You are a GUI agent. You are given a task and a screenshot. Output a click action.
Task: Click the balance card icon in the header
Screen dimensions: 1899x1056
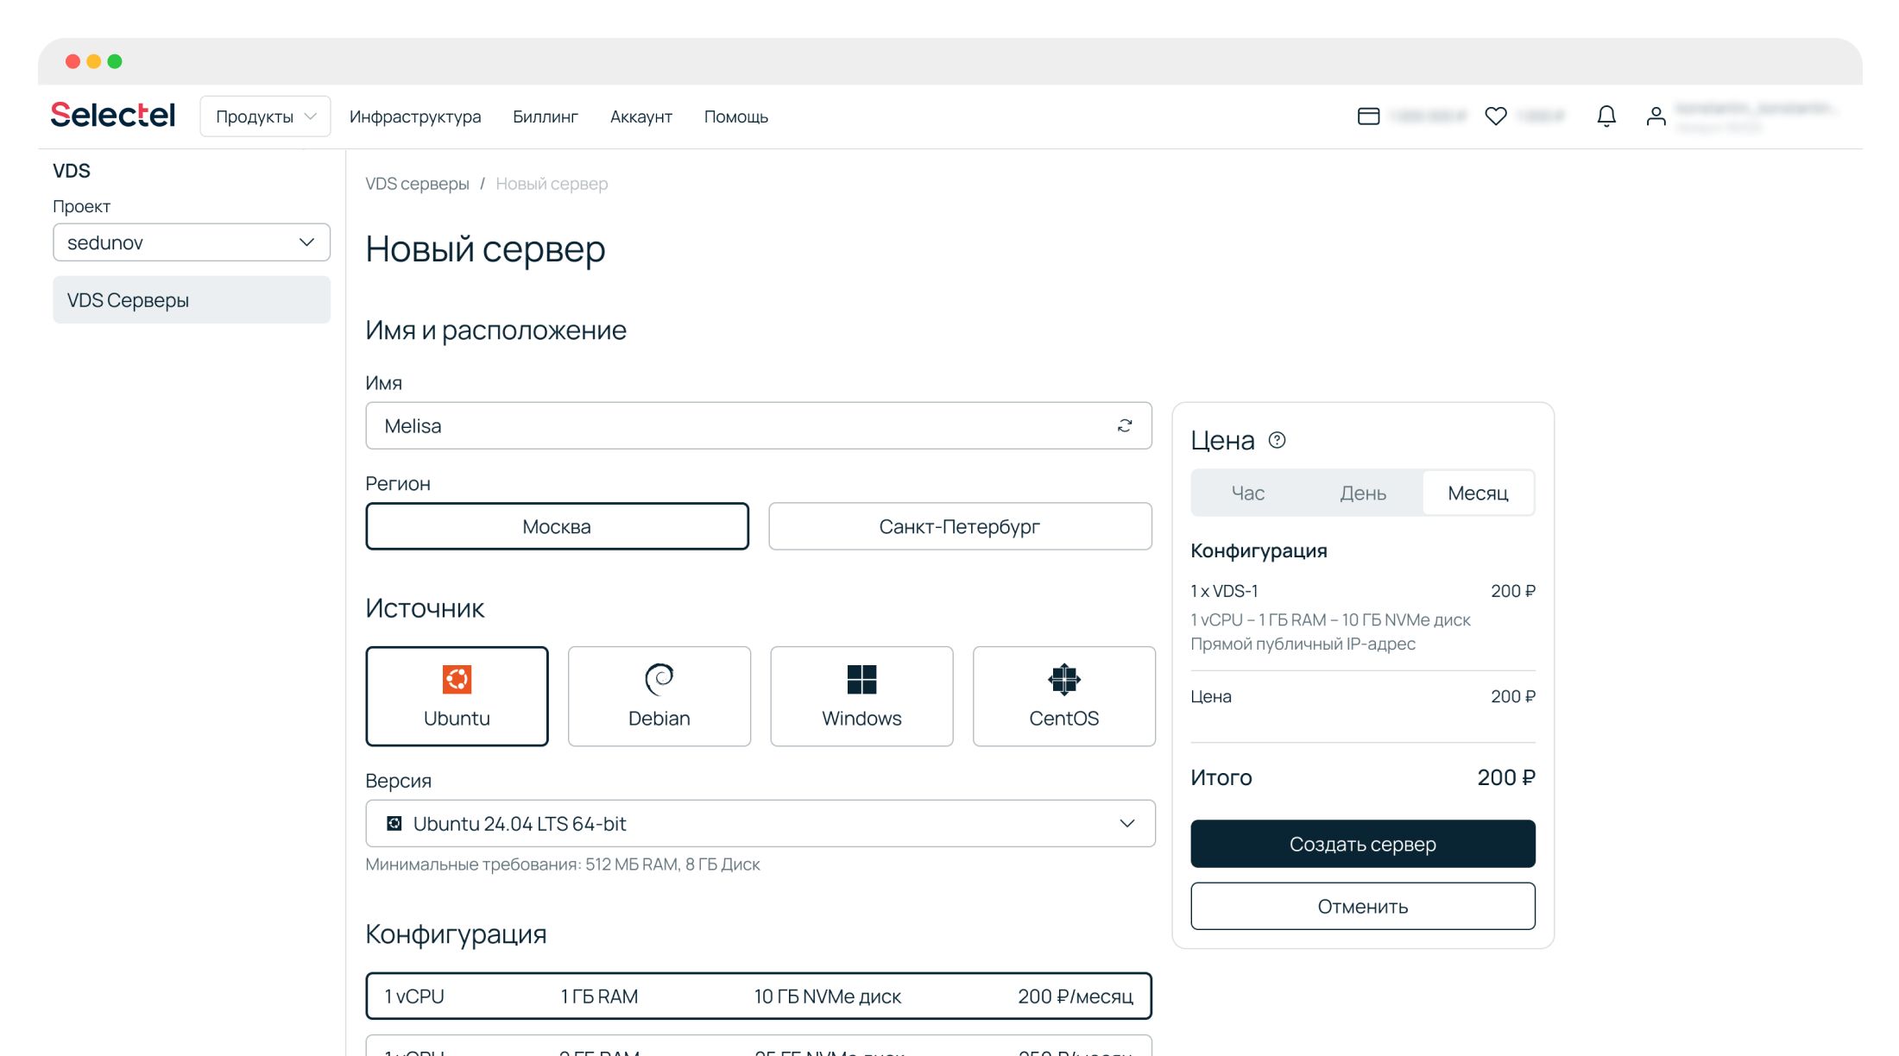pos(1368,116)
